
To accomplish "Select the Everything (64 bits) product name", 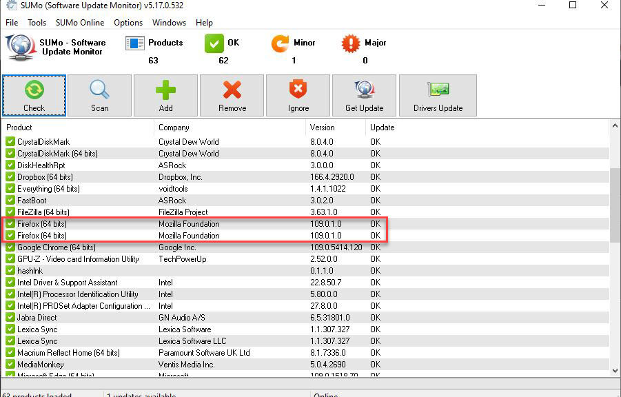I will point(48,189).
